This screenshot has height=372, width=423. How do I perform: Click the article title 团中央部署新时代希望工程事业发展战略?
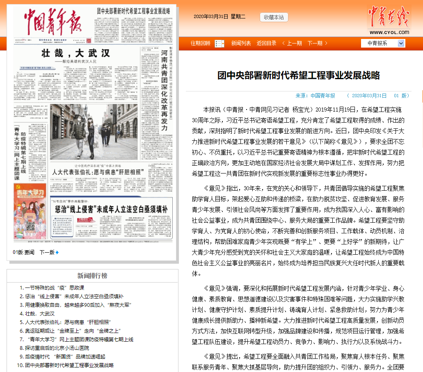pyautogui.click(x=299, y=75)
